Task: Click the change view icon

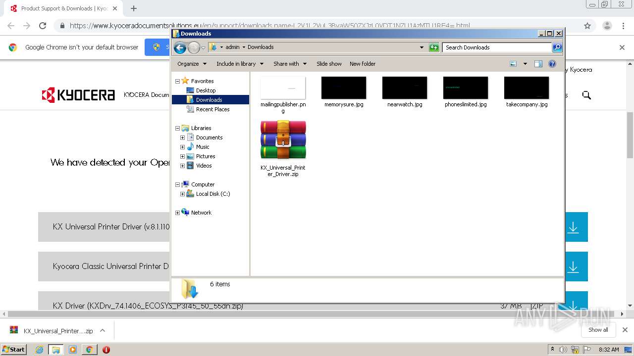Action: [513, 64]
